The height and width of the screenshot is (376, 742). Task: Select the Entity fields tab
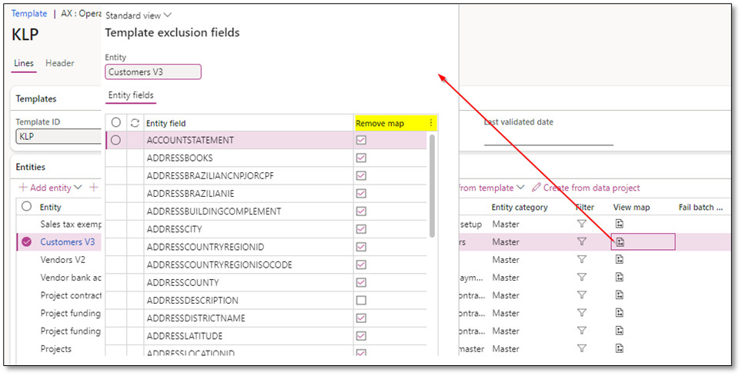tap(131, 95)
